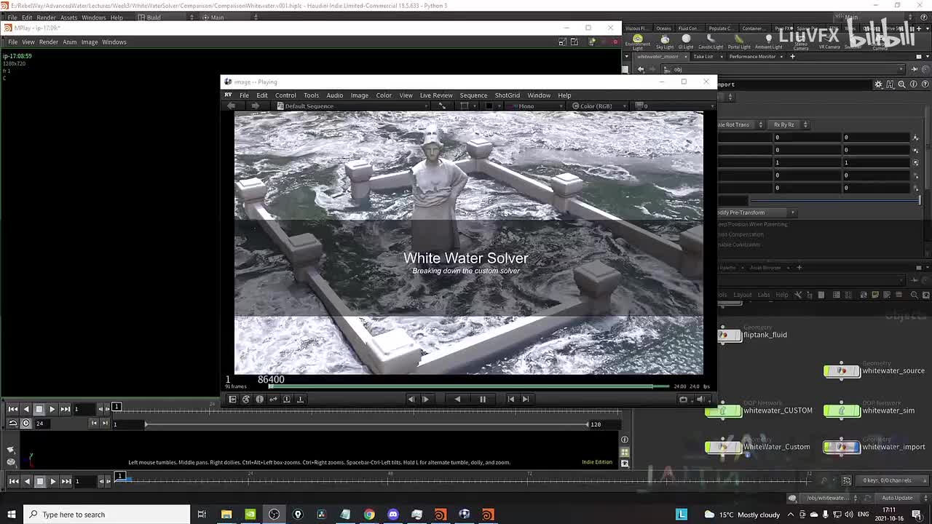The width and height of the screenshot is (932, 524).
Task: Open the Default Sequence dropdown in RV
Action: click(x=351, y=106)
